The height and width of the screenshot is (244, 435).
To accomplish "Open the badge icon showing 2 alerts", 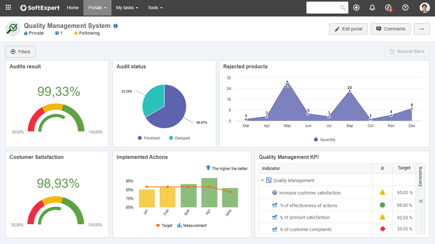I will tap(388, 8).
